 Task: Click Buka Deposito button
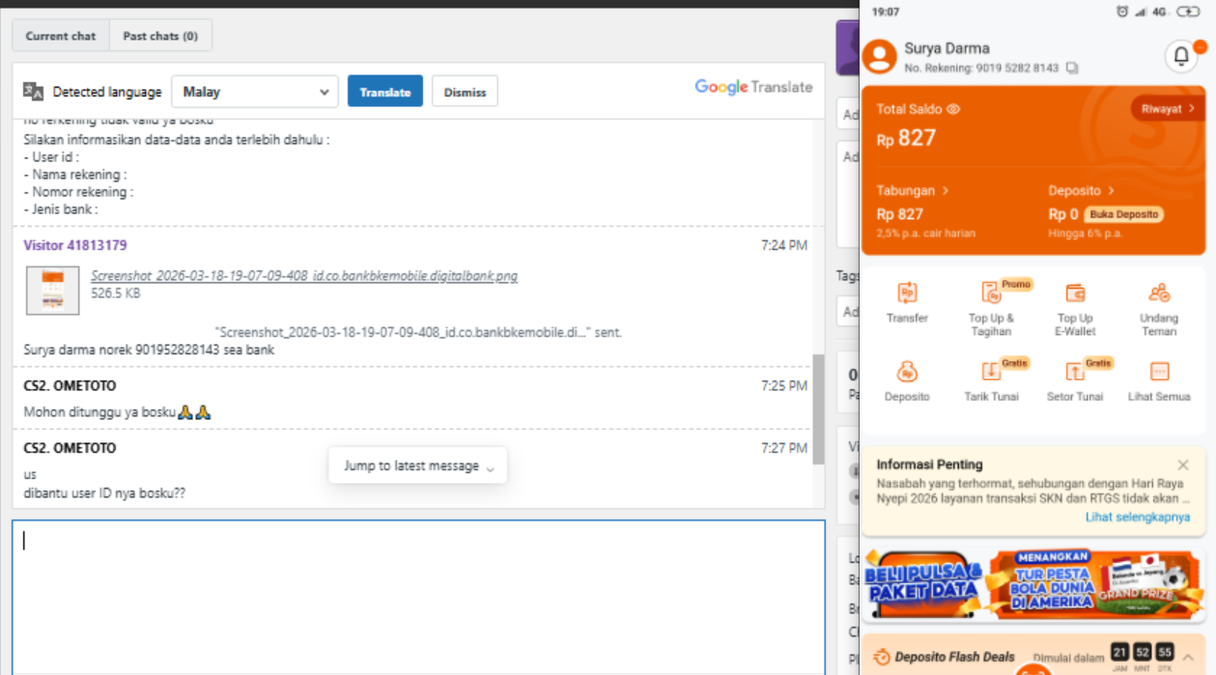click(1122, 214)
